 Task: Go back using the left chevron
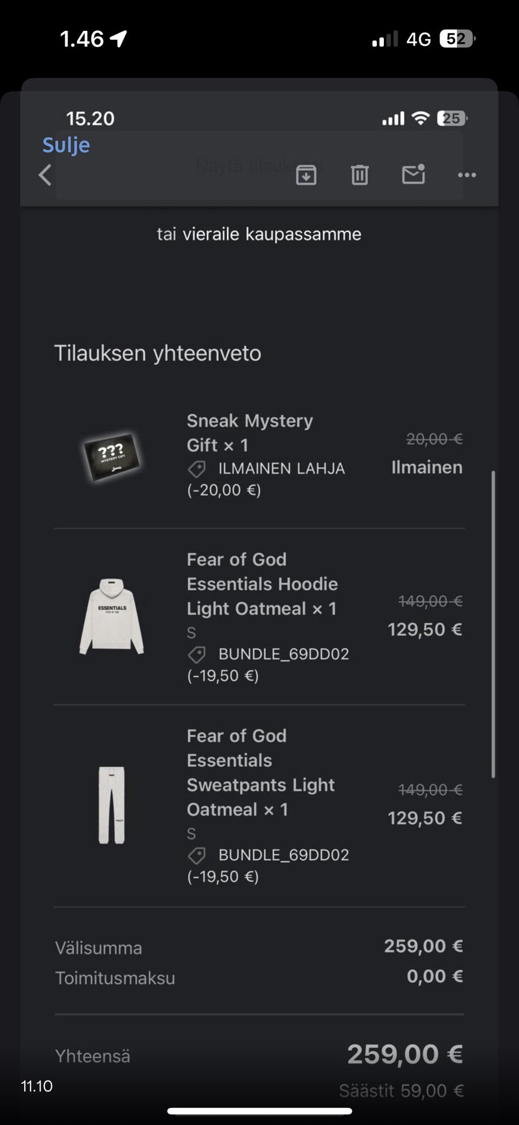tap(45, 175)
